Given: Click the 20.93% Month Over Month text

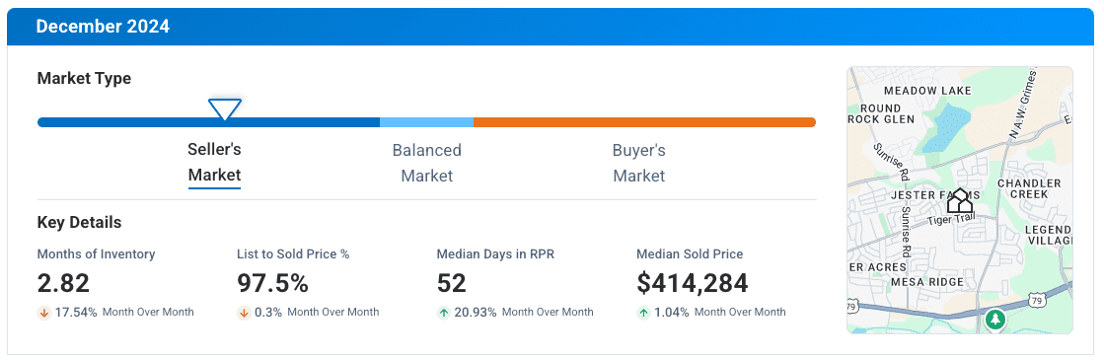Looking at the screenshot, I should 523,312.
